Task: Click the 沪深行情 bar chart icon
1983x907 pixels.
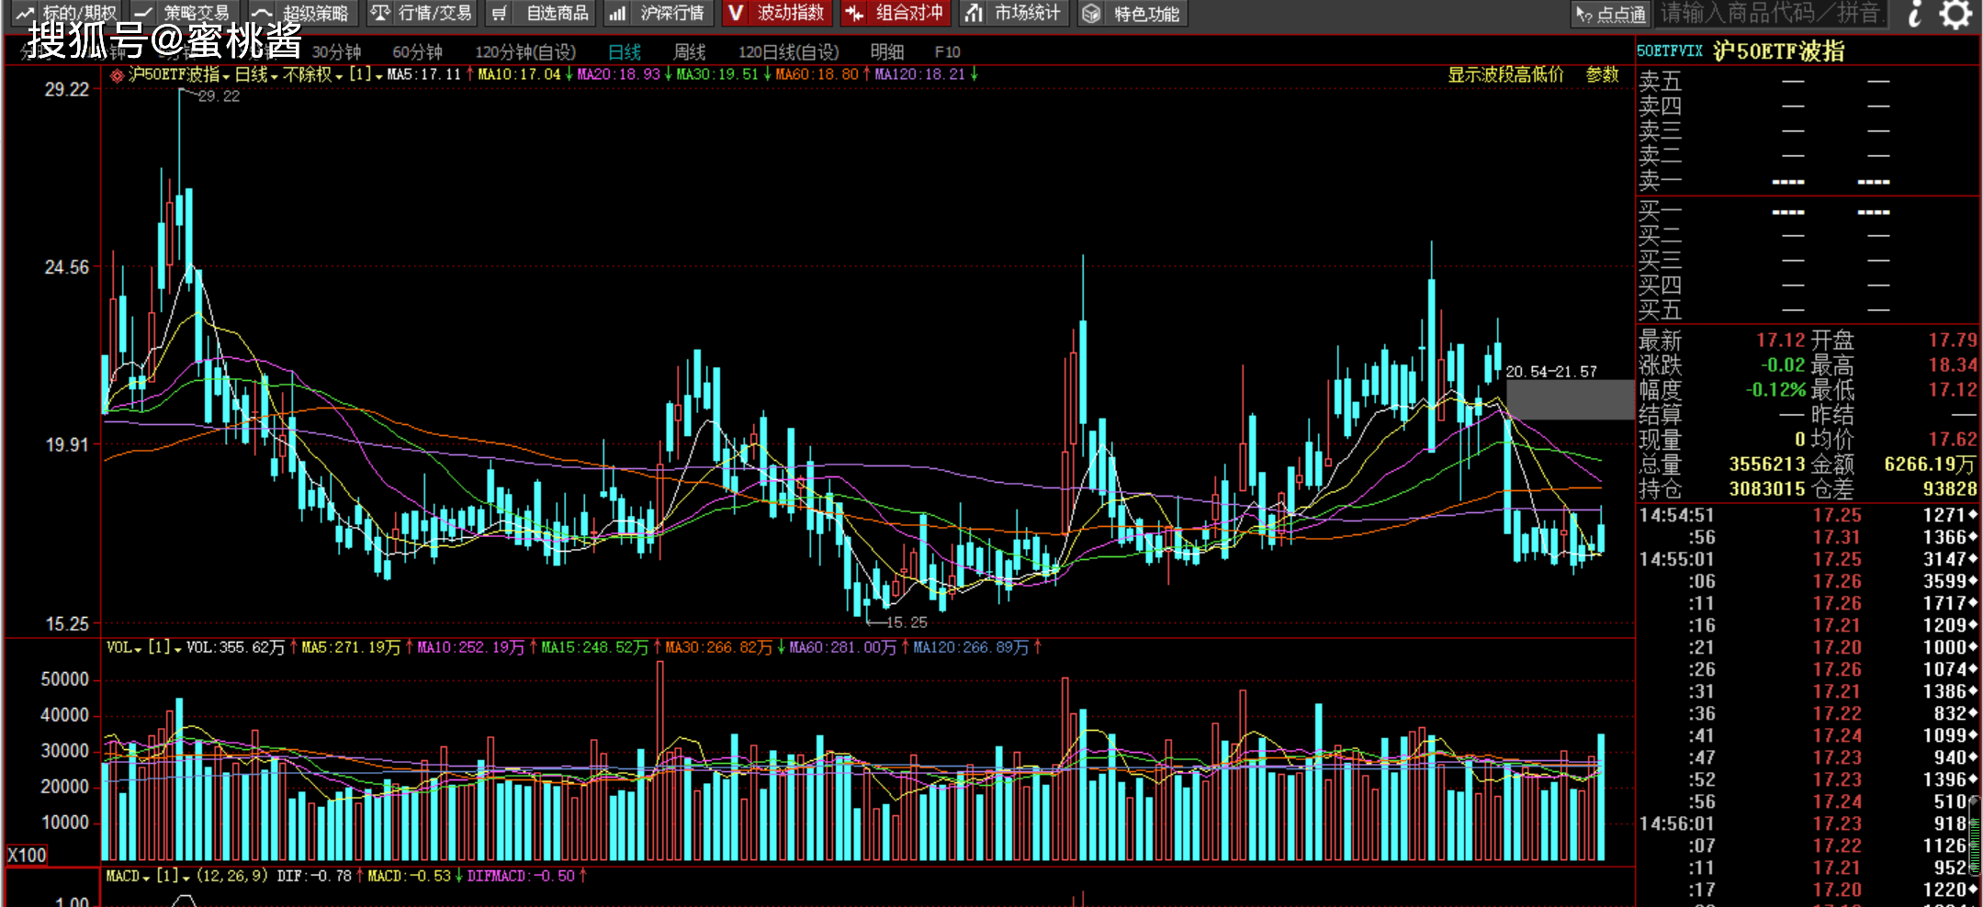Action: click(617, 13)
